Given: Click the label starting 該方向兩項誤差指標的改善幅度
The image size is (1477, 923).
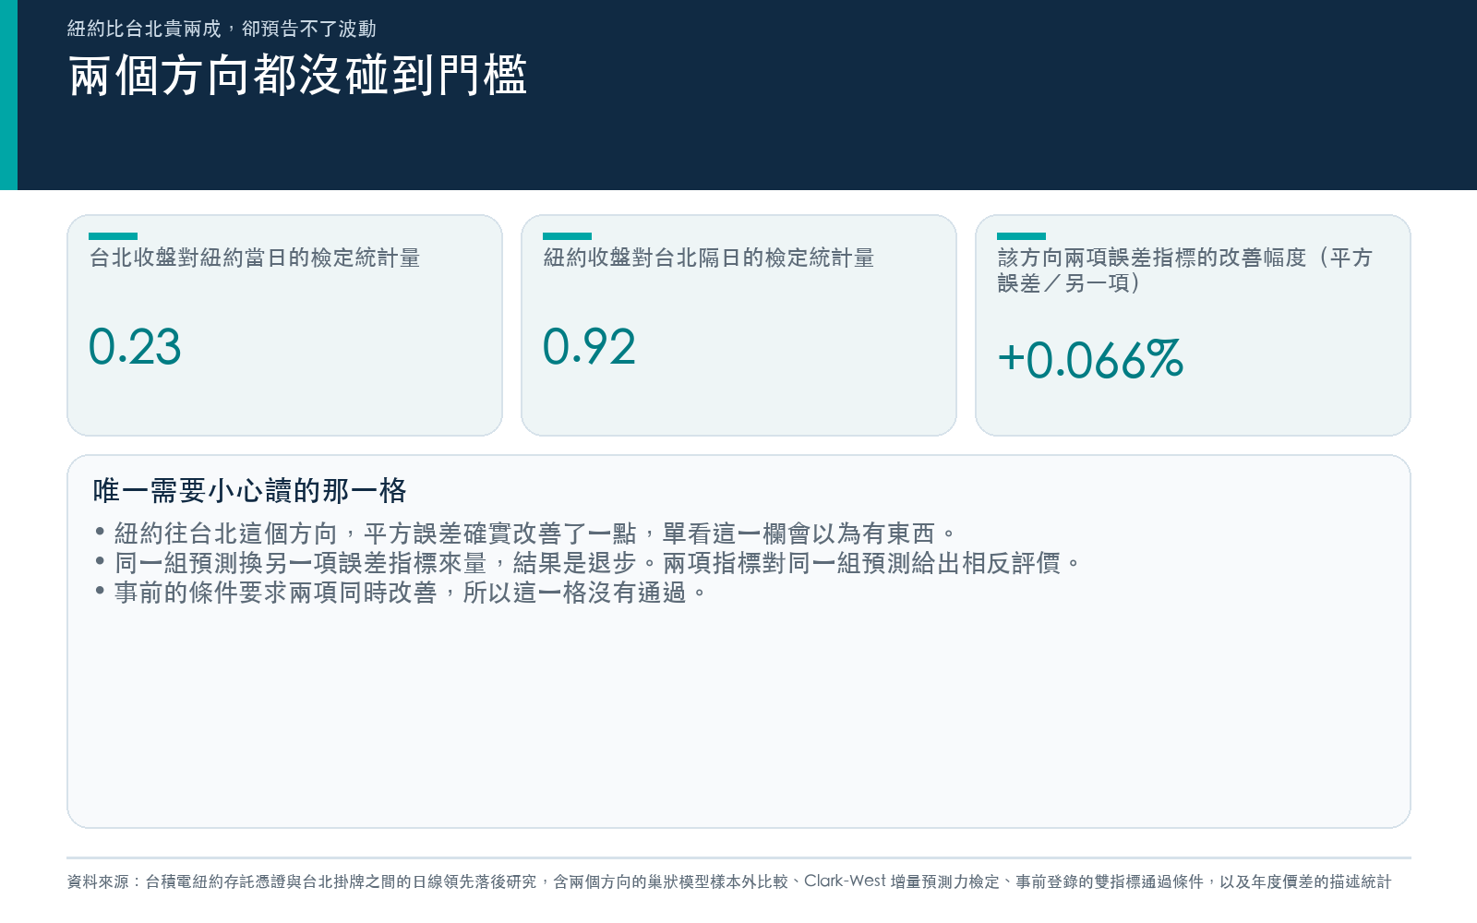Looking at the screenshot, I should pyautogui.click(x=1185, y=270).
